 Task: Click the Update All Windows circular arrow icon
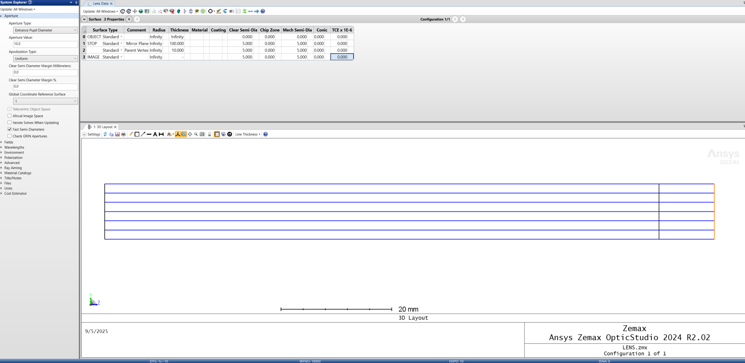129,11
